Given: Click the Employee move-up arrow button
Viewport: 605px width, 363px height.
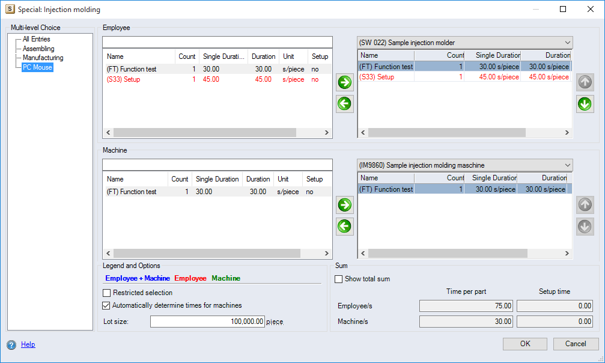Looking at the screenshot, I should click(585, 82).
